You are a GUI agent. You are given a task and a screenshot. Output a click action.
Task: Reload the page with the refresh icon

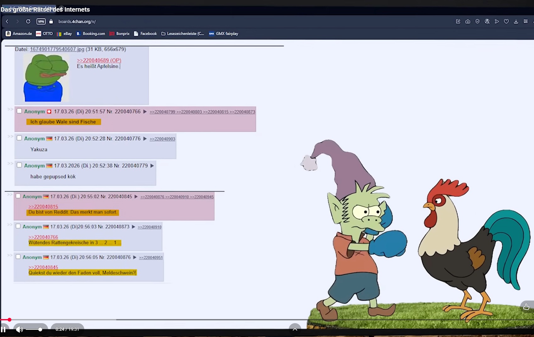28,21
